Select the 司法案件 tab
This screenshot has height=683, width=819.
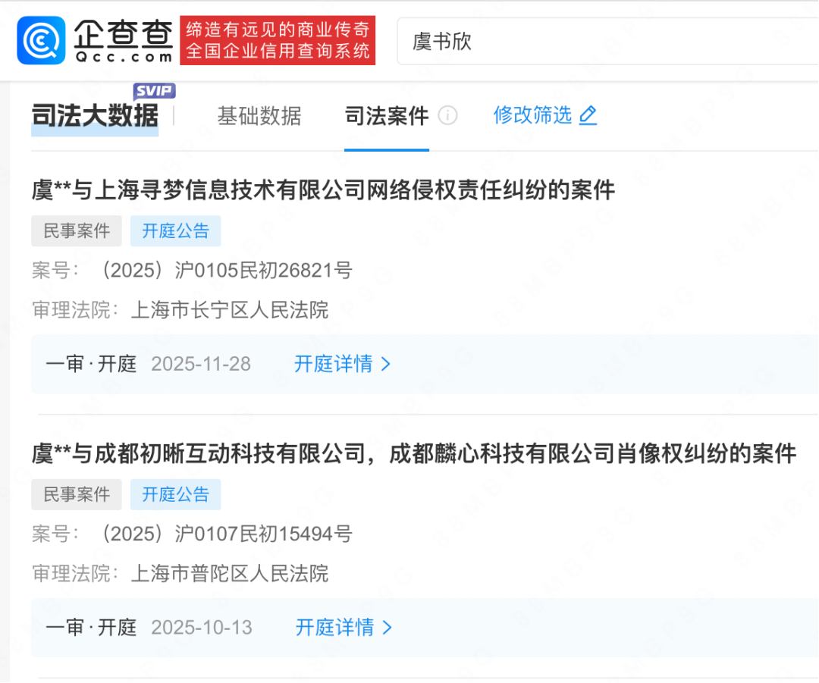387,116
